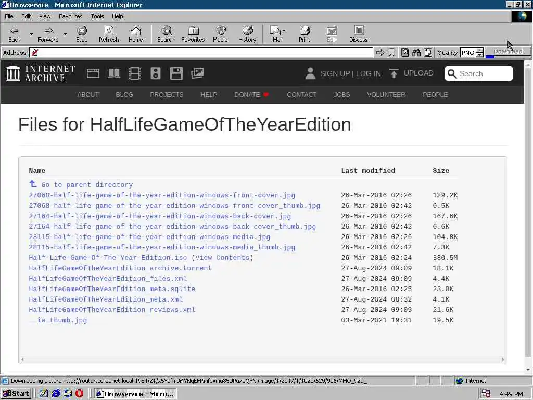Show the History panel
The height and width of the screenshot is (400, 533).
247,34
